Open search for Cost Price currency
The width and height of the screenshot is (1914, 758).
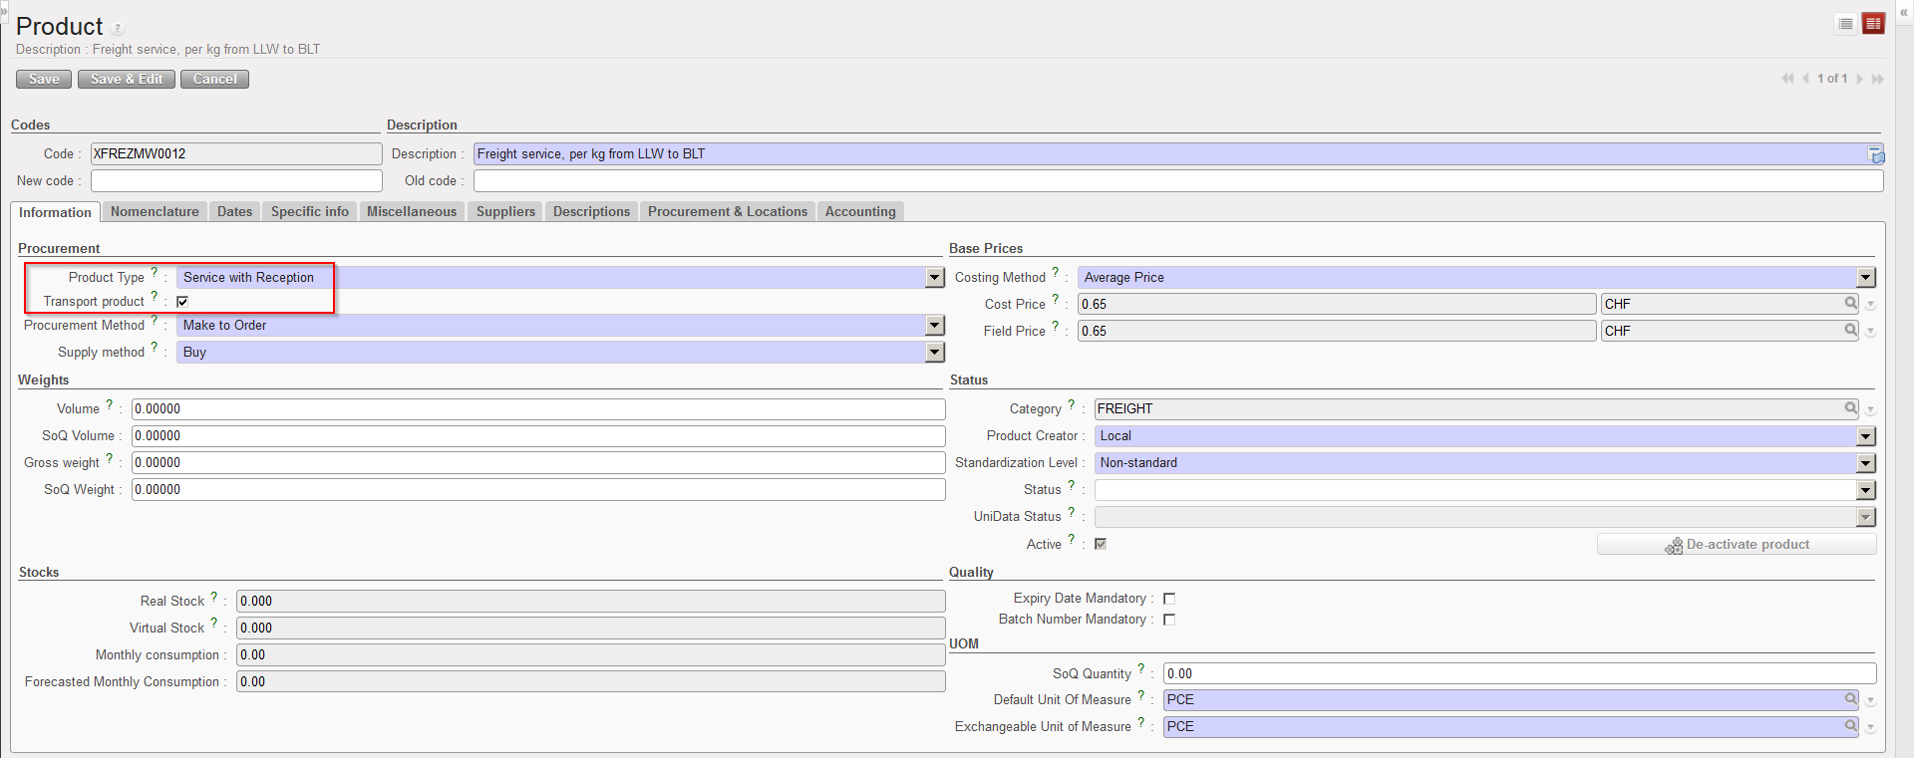click(x=1850, y=304)
